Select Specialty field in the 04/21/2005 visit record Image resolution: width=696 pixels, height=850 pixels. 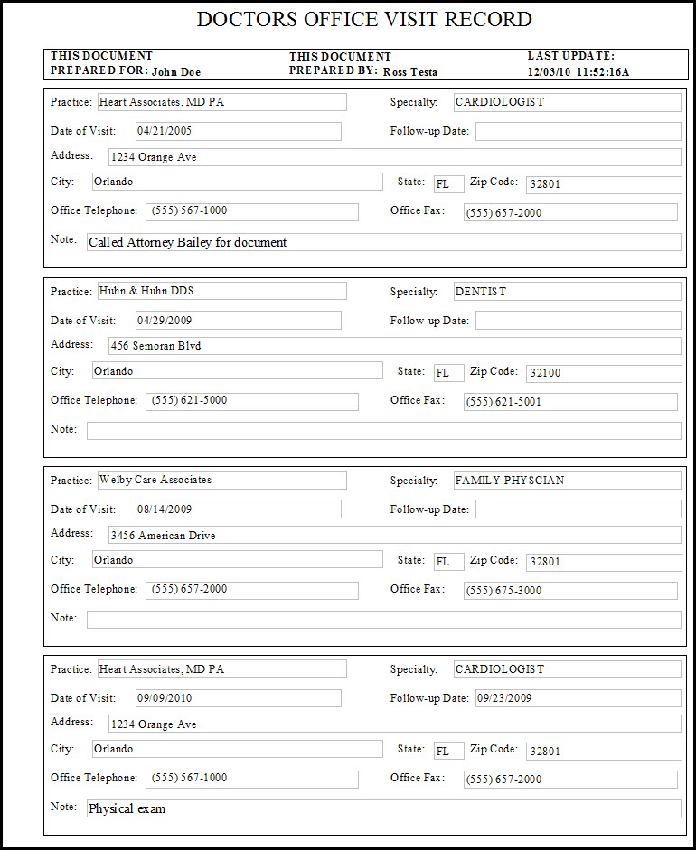pos(568,102)
